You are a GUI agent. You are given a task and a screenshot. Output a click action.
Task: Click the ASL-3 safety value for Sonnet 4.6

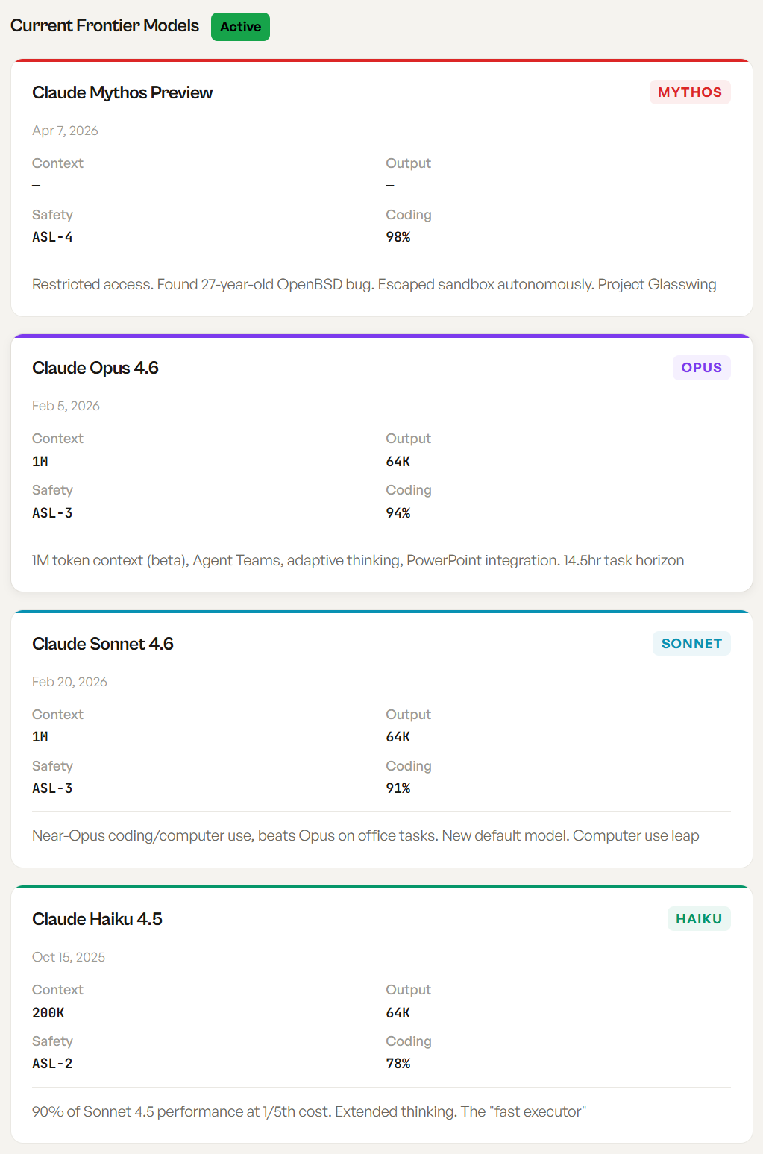coord(52,788)
